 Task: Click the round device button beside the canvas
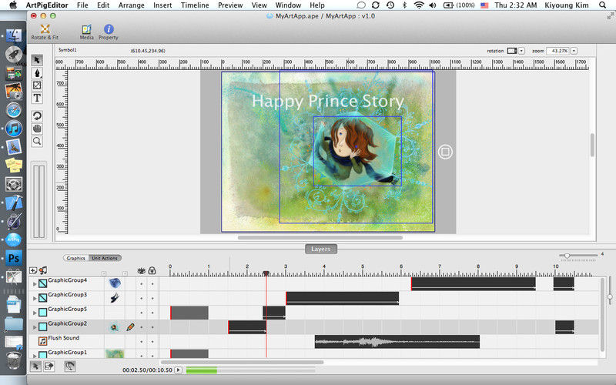(445, 152)
